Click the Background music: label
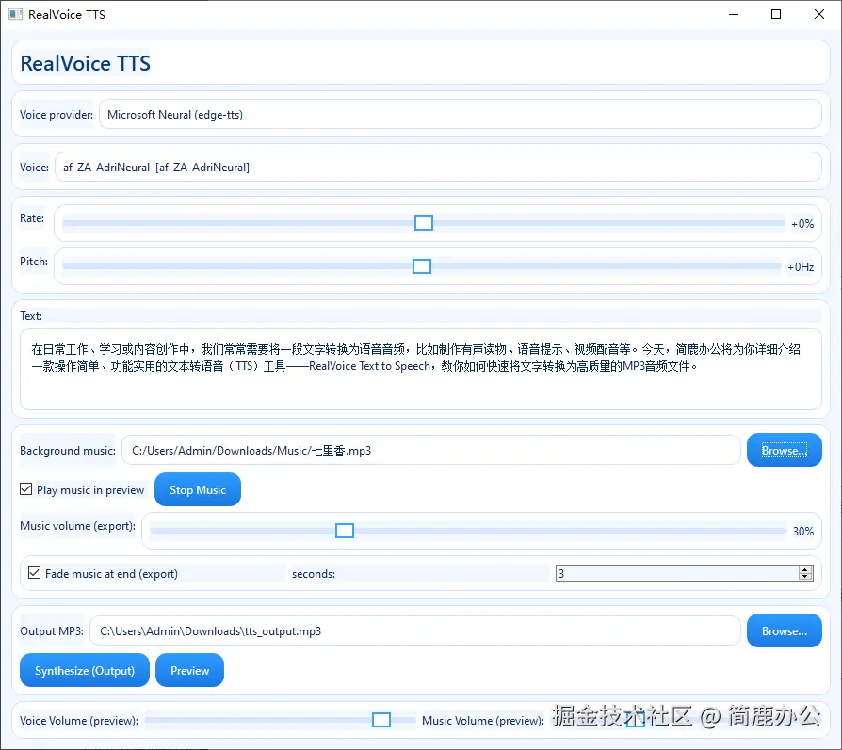This screenshot has width=842, height=750. coord(68,451)
